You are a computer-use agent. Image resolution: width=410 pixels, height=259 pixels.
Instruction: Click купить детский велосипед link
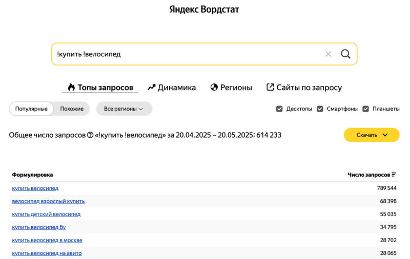[x=46, y=214]
